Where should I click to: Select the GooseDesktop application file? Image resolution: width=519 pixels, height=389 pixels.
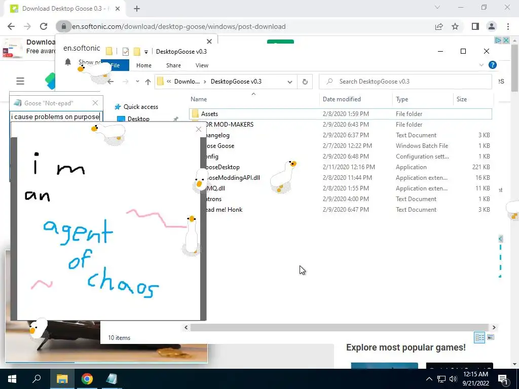[341, 167]
